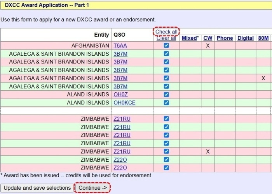The width and height of the screenshot is (272, 194).
Task: Click the QSO column header
Action: tap(119, 35)
